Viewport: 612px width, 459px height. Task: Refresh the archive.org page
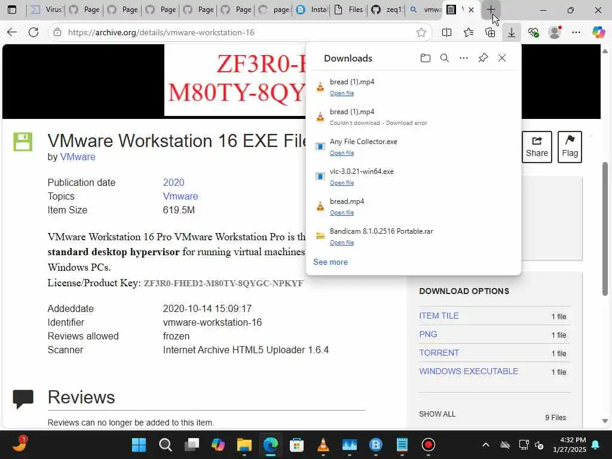click(x=33, y=32)
